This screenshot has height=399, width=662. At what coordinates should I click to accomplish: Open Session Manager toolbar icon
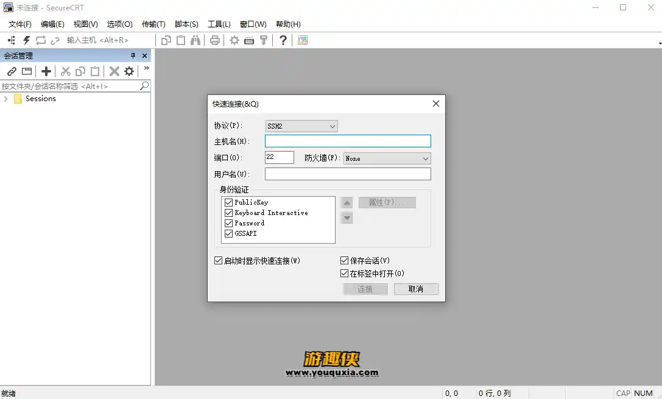pyautogui.click(x=12, y=40)
